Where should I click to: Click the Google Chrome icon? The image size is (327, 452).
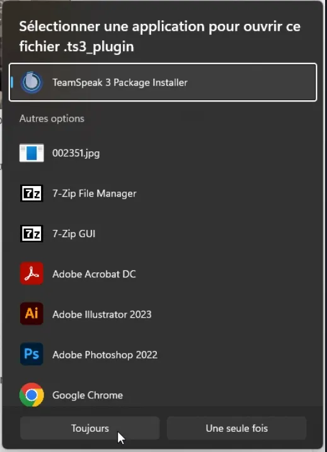32,395
